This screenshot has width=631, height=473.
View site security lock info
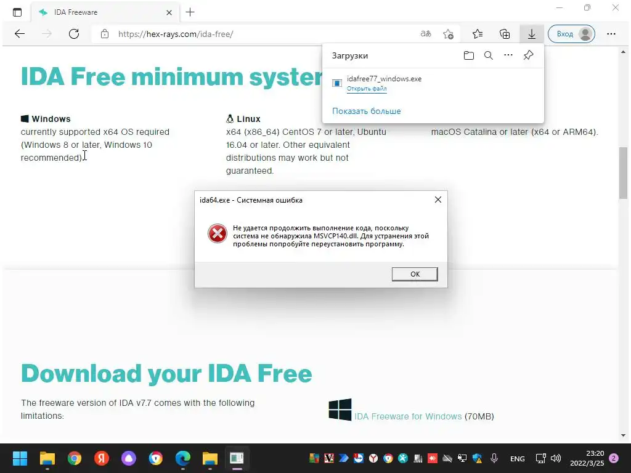(x=105, y=34)
